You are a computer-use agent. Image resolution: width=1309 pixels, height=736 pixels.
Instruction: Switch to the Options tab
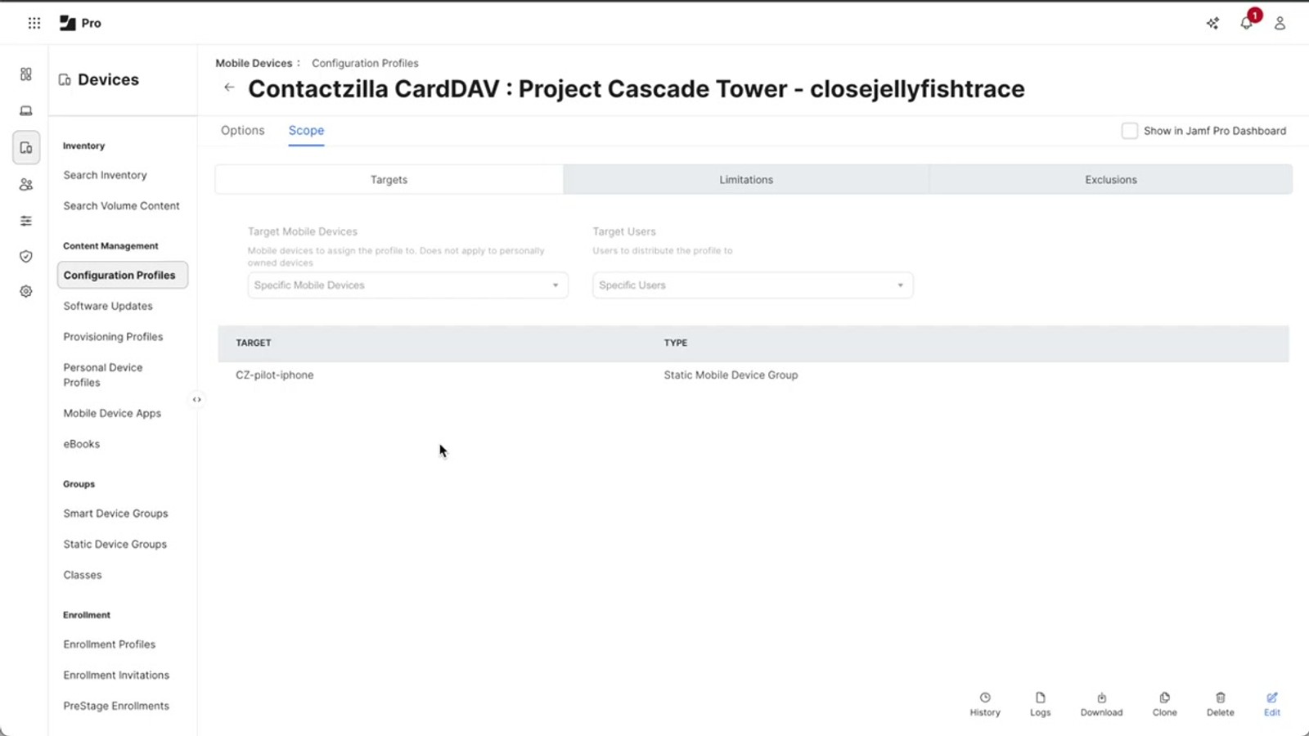(243, 131)
